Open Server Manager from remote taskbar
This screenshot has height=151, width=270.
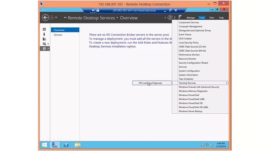[x=55, y=145]
